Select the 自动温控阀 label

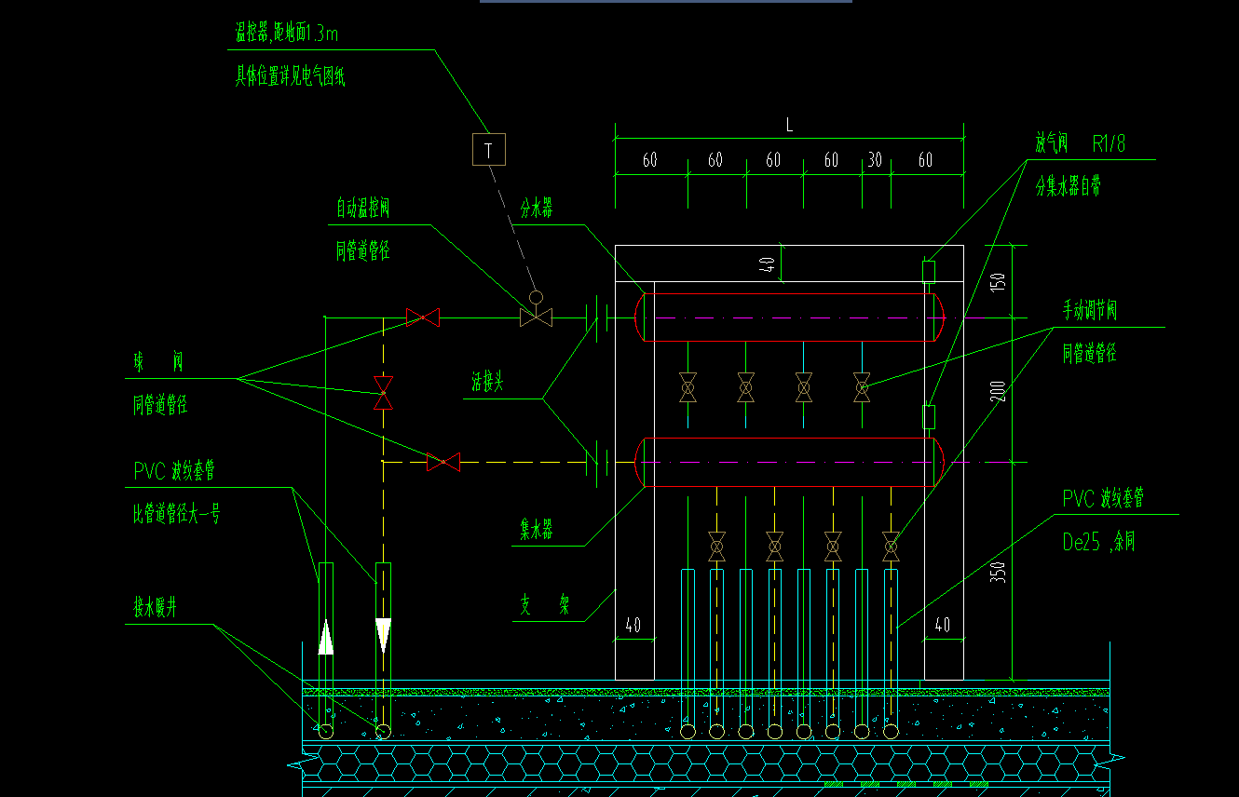[363, 208]
